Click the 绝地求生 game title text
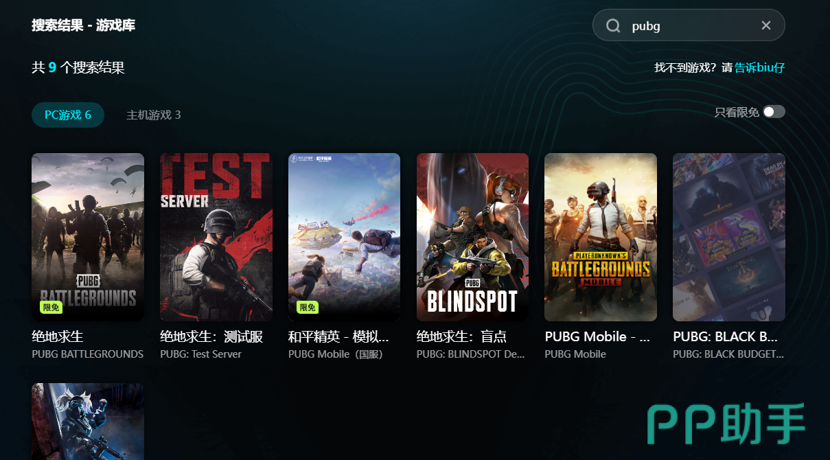830x460 pixels. tap(58, 336)
